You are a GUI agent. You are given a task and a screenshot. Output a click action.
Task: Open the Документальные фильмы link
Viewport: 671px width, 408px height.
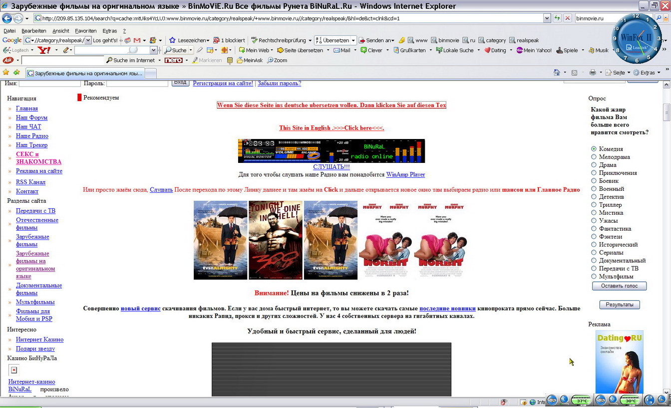pyautogui.click(x=39, y=289)
